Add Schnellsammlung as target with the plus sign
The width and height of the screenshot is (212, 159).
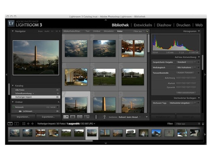click(x=33, y=94)
